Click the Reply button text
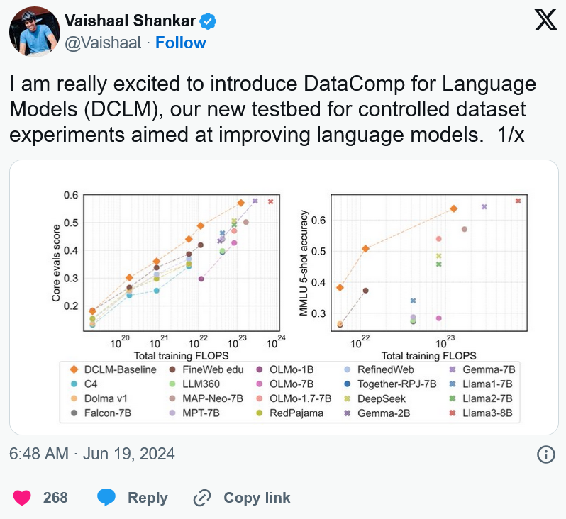566x519 pixels. pyautogui.click(x=148, y=498)
